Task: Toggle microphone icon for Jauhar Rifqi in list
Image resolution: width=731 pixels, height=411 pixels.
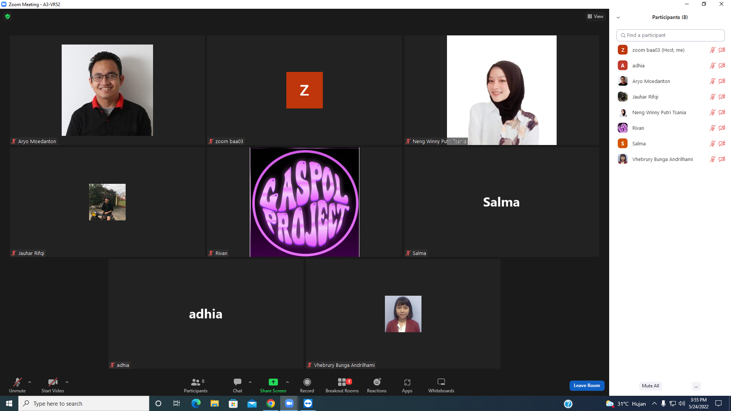Action: (712, 97)
